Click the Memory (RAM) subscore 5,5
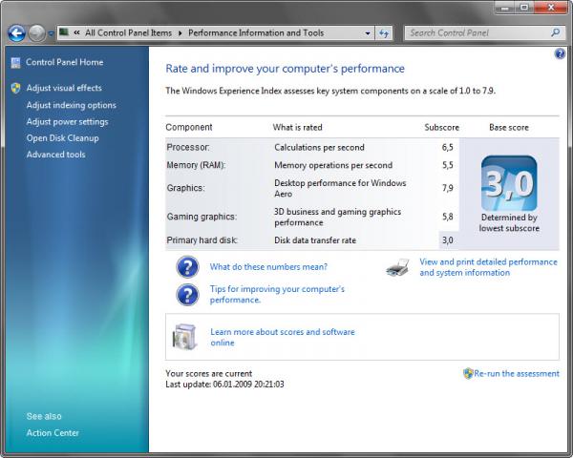The width and height of the screenshot is (573, 458). pyautogui.click(x=448, y=165)
